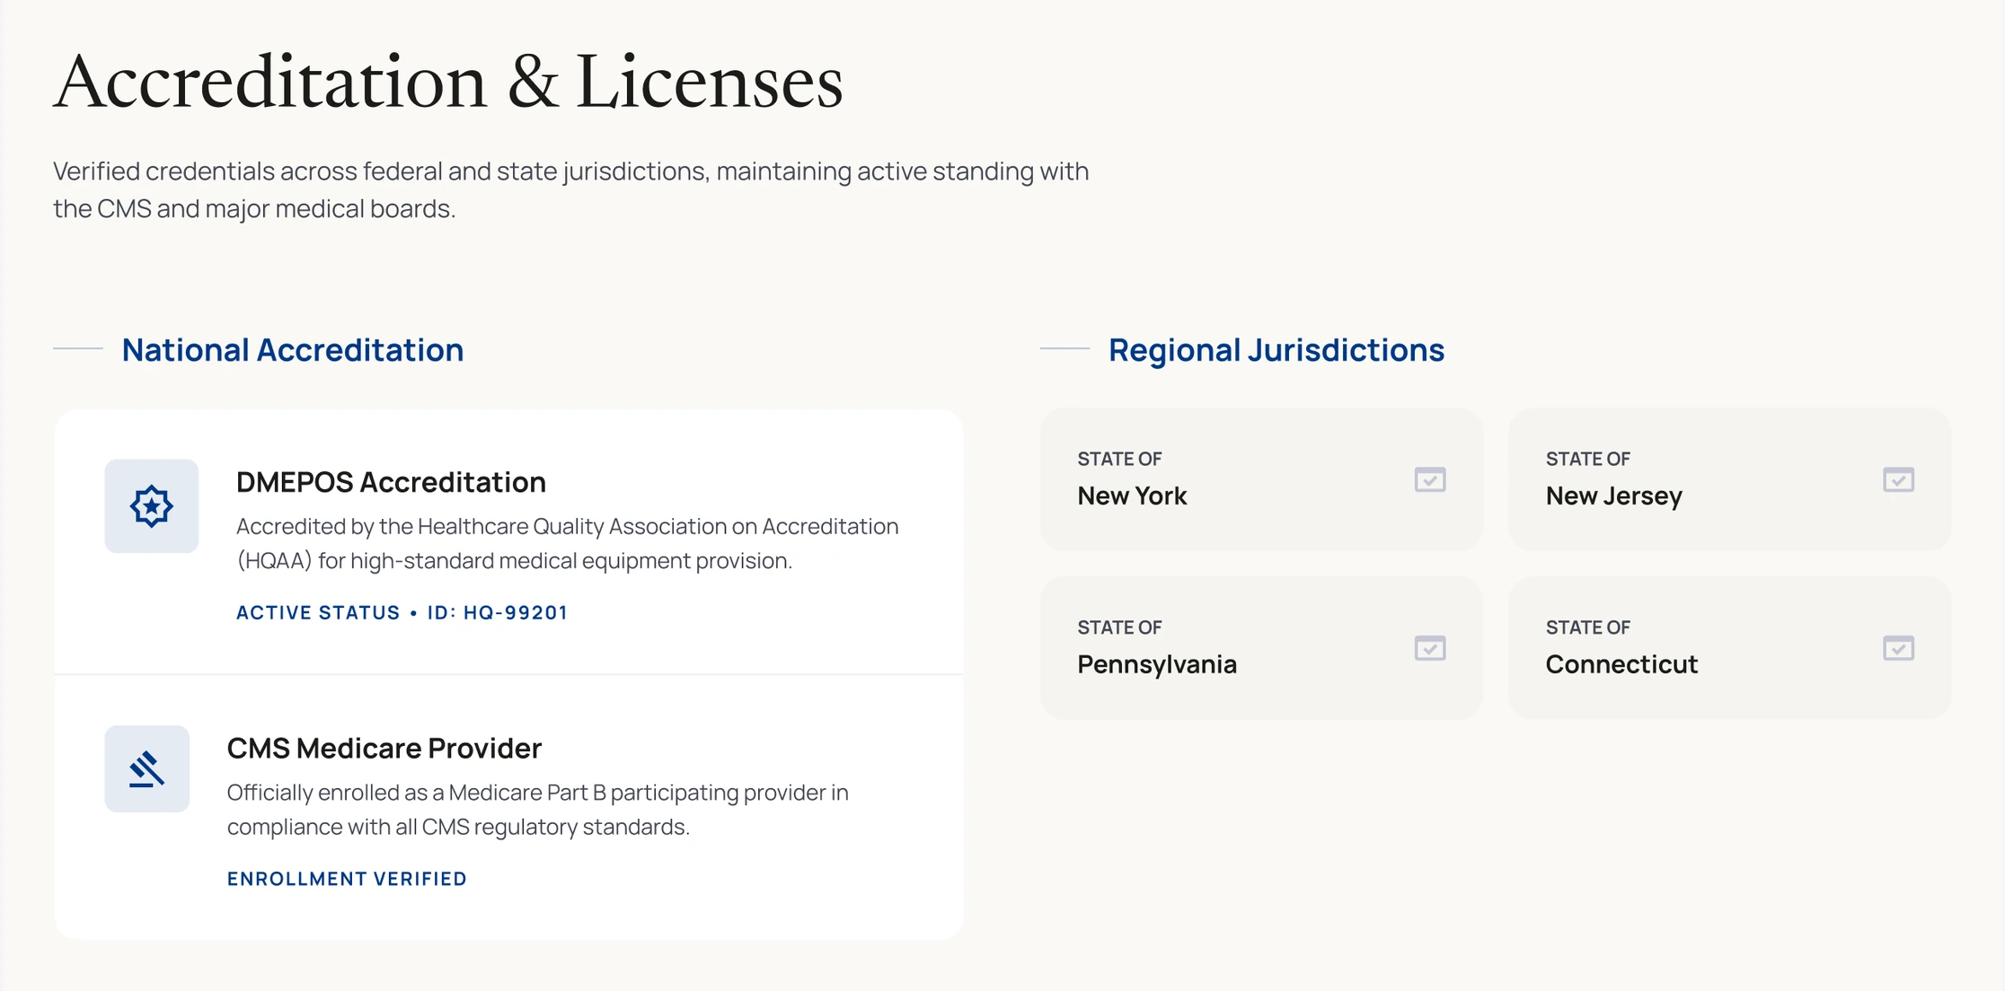This screenshot has height=991, width=2005.
Task: Click the DMEPOS Accreditation title
Action: (x=391, y=482)
